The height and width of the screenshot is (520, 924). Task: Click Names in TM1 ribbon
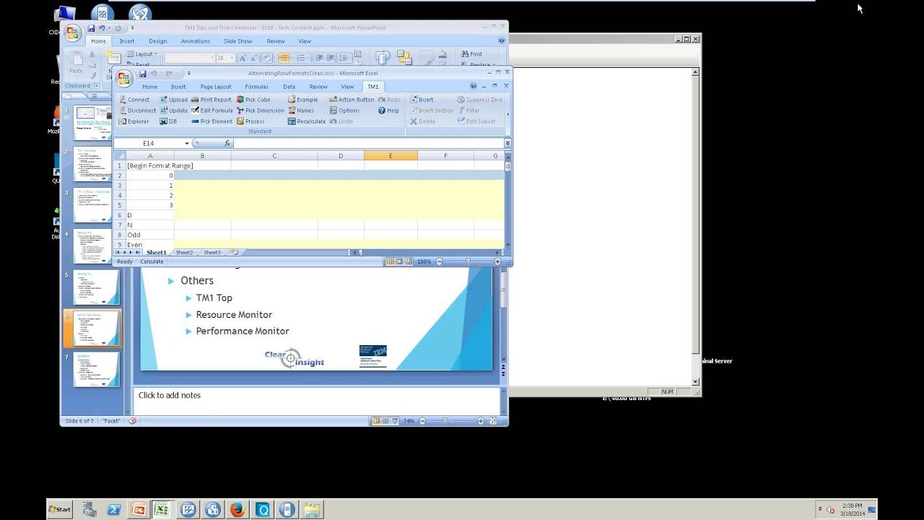pos(301,110)
